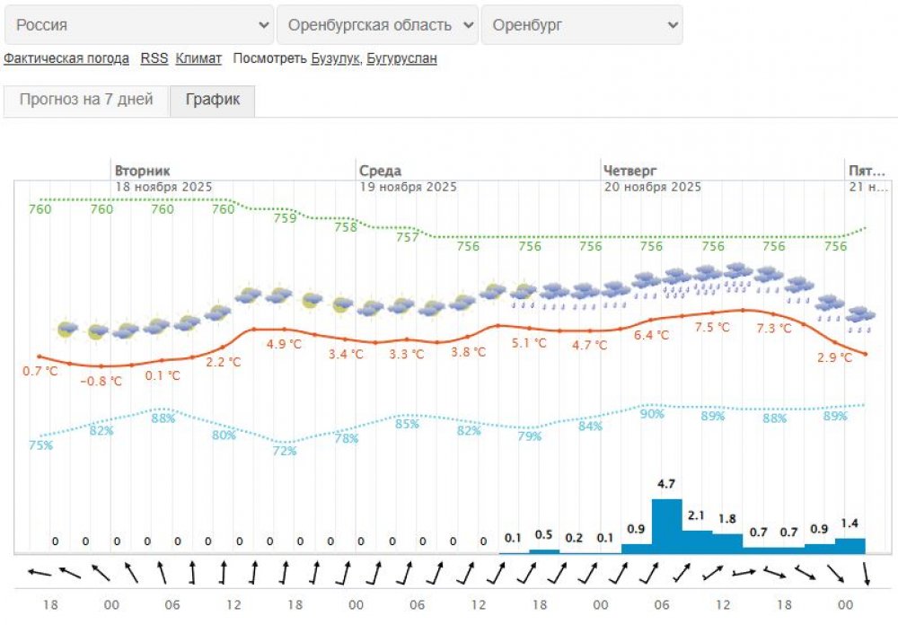Image resolution: width=898 pixels, height=625 pixels.
Task: Click the leftmost wind direction arrow
Action: coord(39,572)
